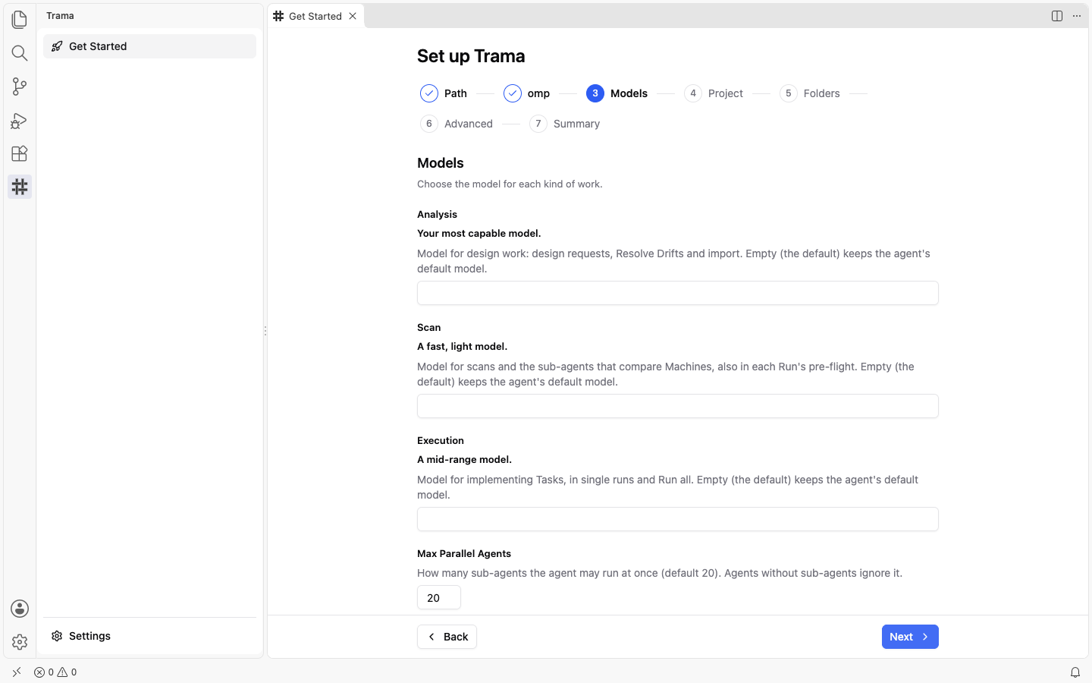The height and width of the screenshot is (683, 1092).
Task: Select the Trama hash icon in activity bar
Action: pos(20,187)
